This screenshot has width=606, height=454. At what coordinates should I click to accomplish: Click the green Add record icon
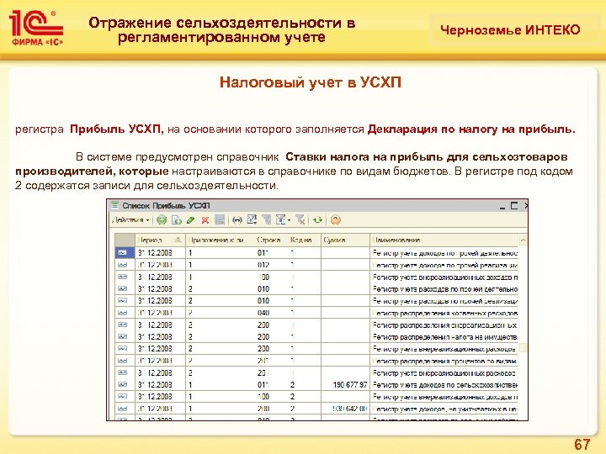(x=162, y=220)
